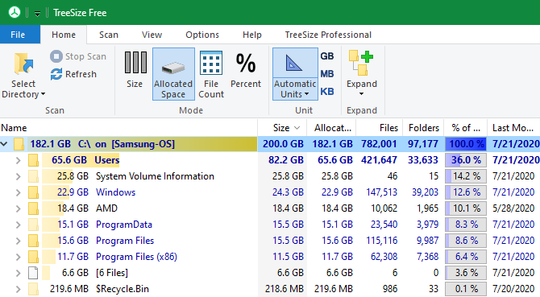Click the AMD folder icon
This screenshot has height=297, width=540.
pos(33,208)
